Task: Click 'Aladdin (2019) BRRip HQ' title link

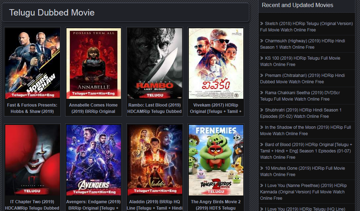Action: coord(155,205)
